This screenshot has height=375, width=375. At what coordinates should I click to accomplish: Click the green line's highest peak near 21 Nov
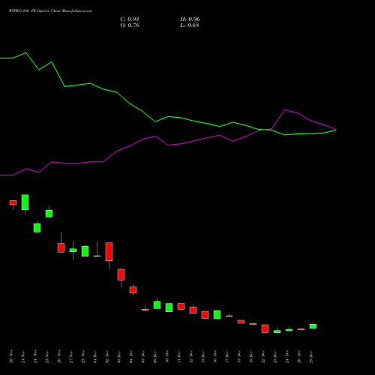(26, 52)
